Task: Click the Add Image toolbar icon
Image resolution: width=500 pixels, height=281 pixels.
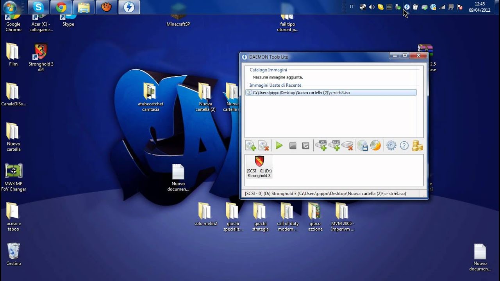Action: pyautogui.click(x=251, y=146)
